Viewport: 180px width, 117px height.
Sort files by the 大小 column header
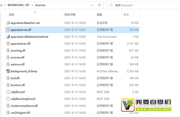(x=126, y=15)
